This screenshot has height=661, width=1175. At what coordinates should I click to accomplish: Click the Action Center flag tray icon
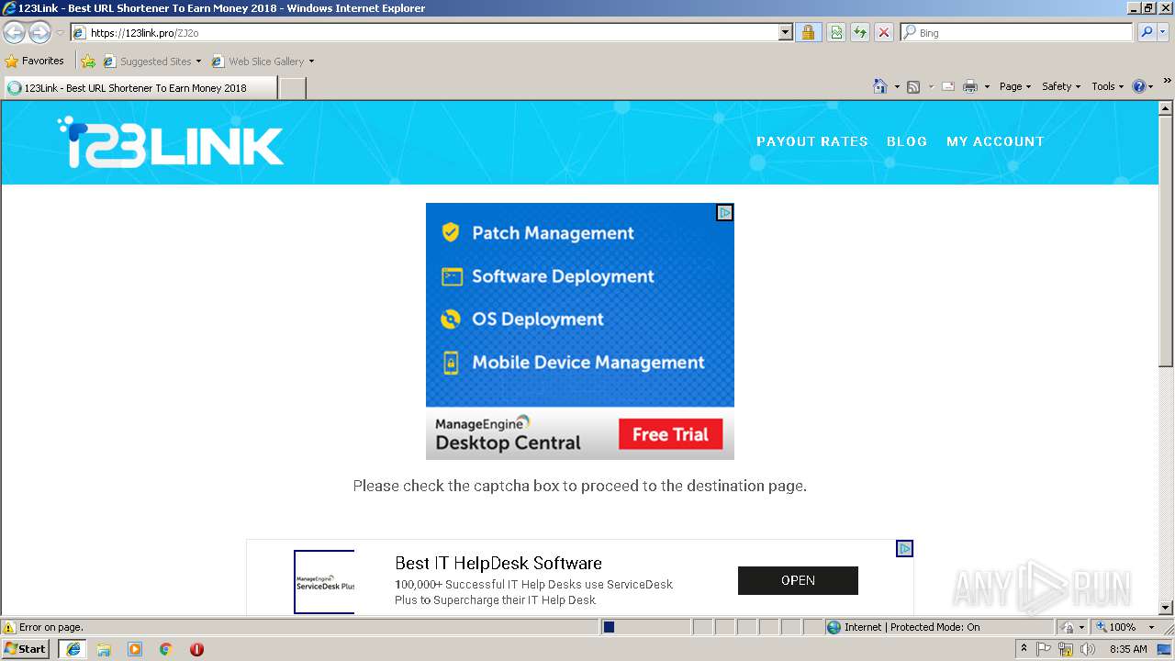click(x=1045, y=649)
